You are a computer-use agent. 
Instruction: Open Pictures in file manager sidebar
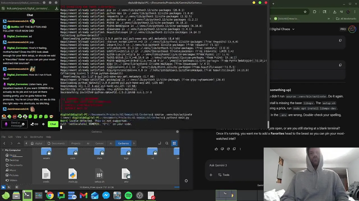pos(14,175)
